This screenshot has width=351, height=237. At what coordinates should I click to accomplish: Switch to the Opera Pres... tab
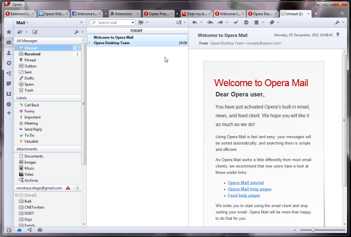coord(158,14)
